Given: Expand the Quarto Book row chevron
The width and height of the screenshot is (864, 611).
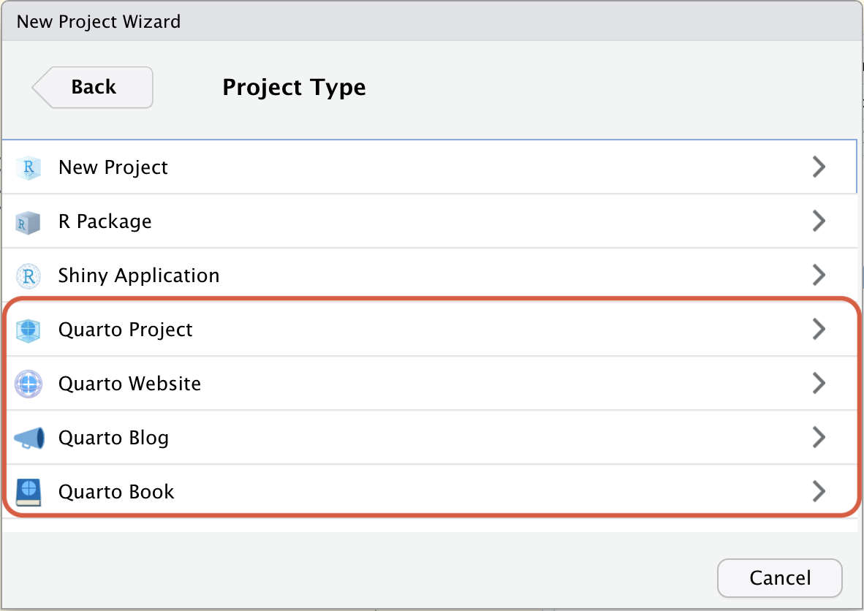Looking at the screenshot, I should (819, 492).
